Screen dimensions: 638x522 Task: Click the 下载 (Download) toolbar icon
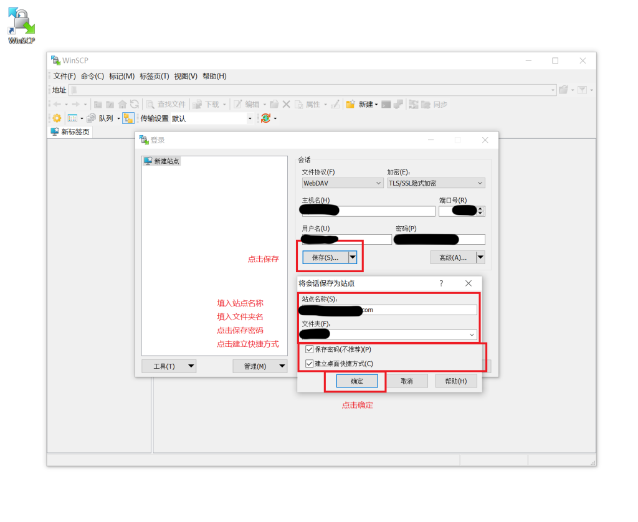coord(198,105)
